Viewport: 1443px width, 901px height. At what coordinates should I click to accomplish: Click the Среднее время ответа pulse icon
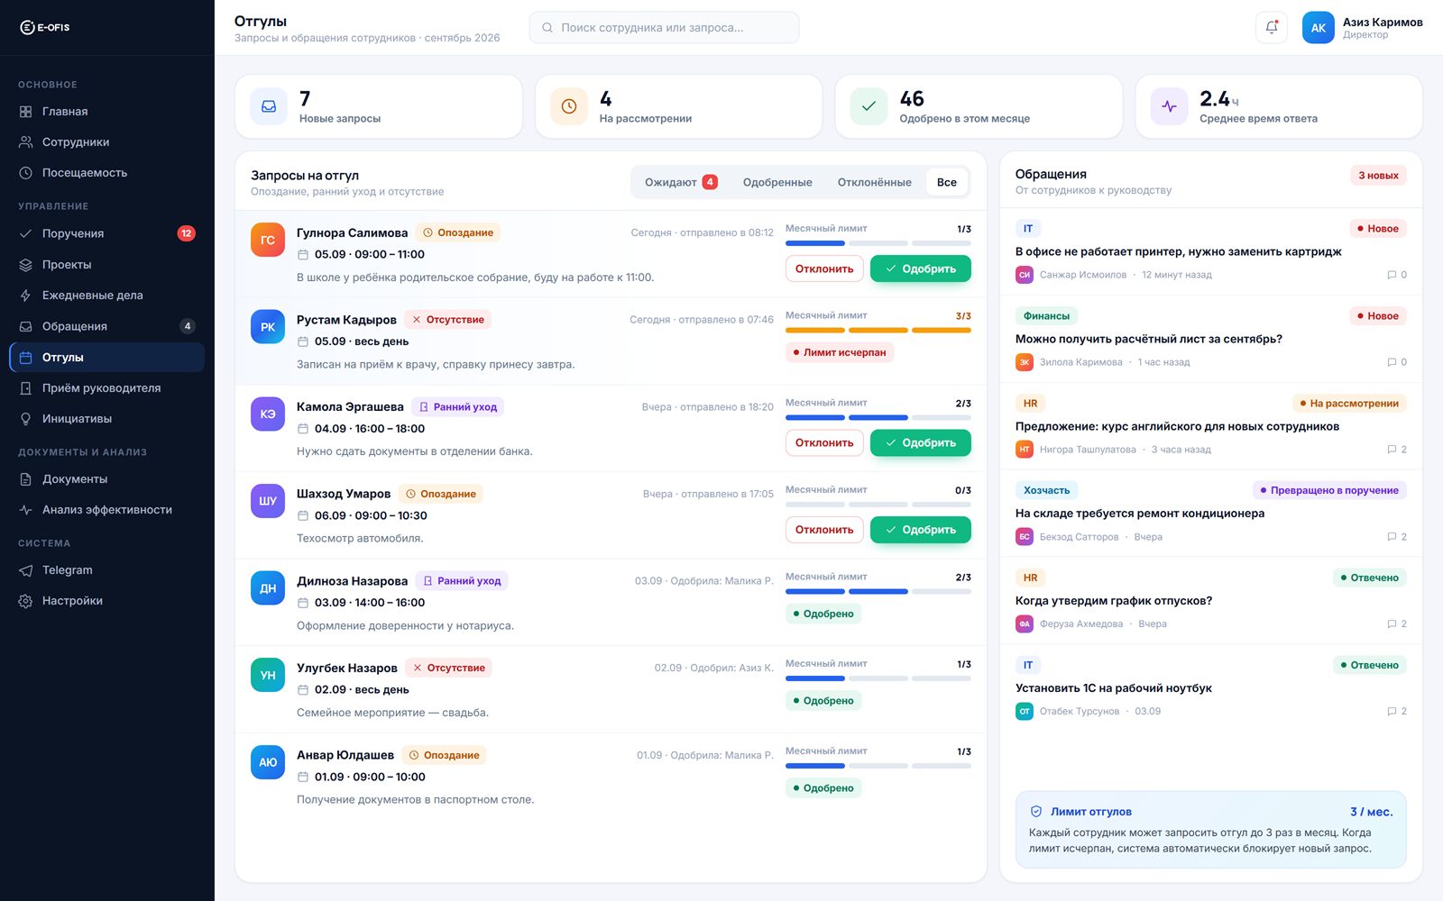click(1169, 106)
